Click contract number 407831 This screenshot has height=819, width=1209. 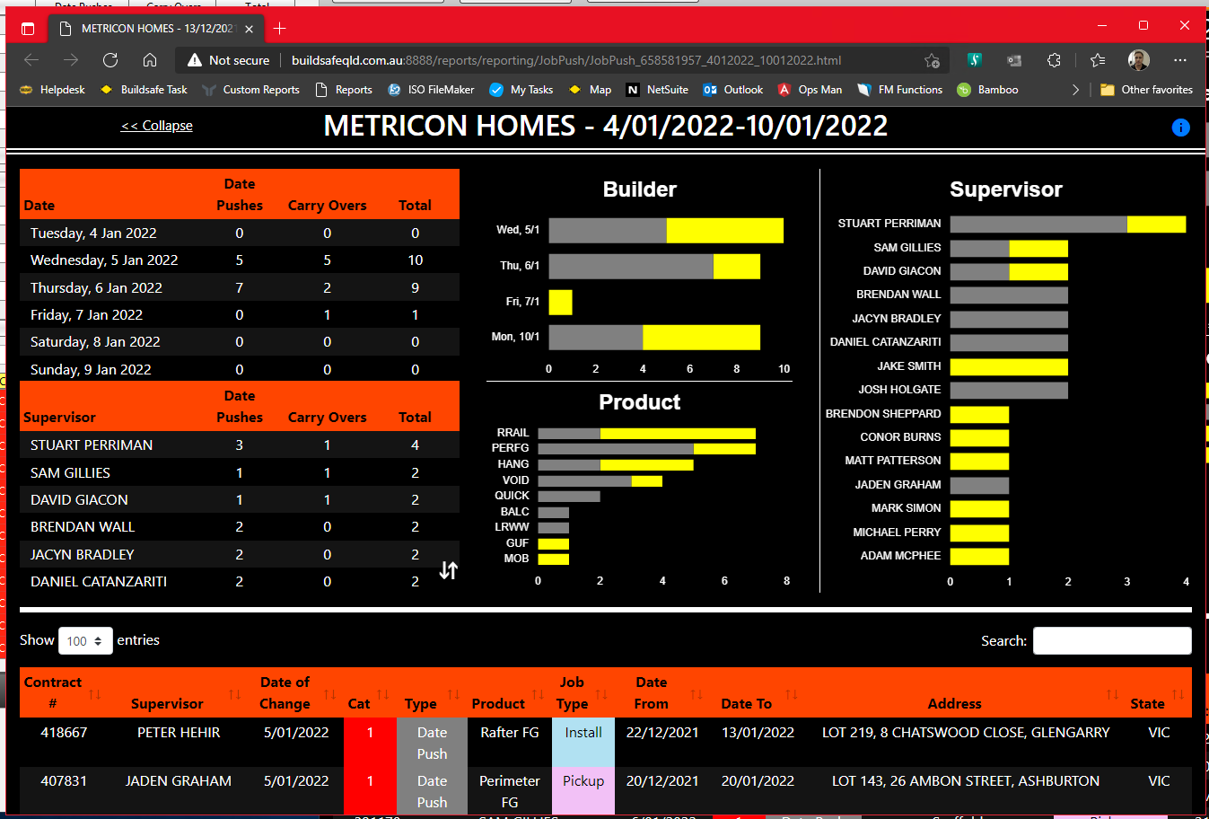(x=64, y=780)
